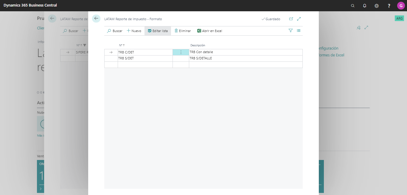
Task: Open the search magnifier in top bar
Action: [353, 6]
